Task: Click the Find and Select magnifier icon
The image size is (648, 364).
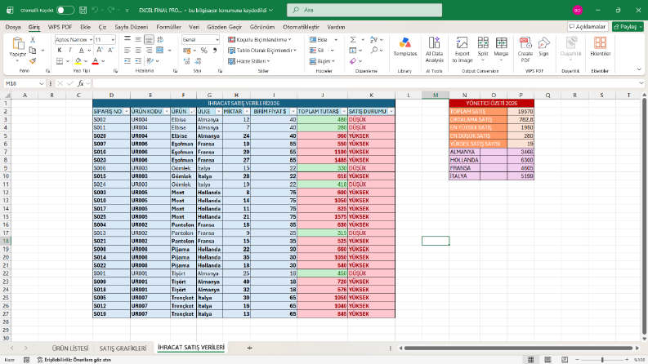Action: point(374,51)
